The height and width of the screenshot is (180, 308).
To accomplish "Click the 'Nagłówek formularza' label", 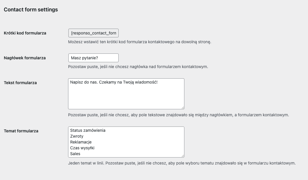I will tap(25, 58).
